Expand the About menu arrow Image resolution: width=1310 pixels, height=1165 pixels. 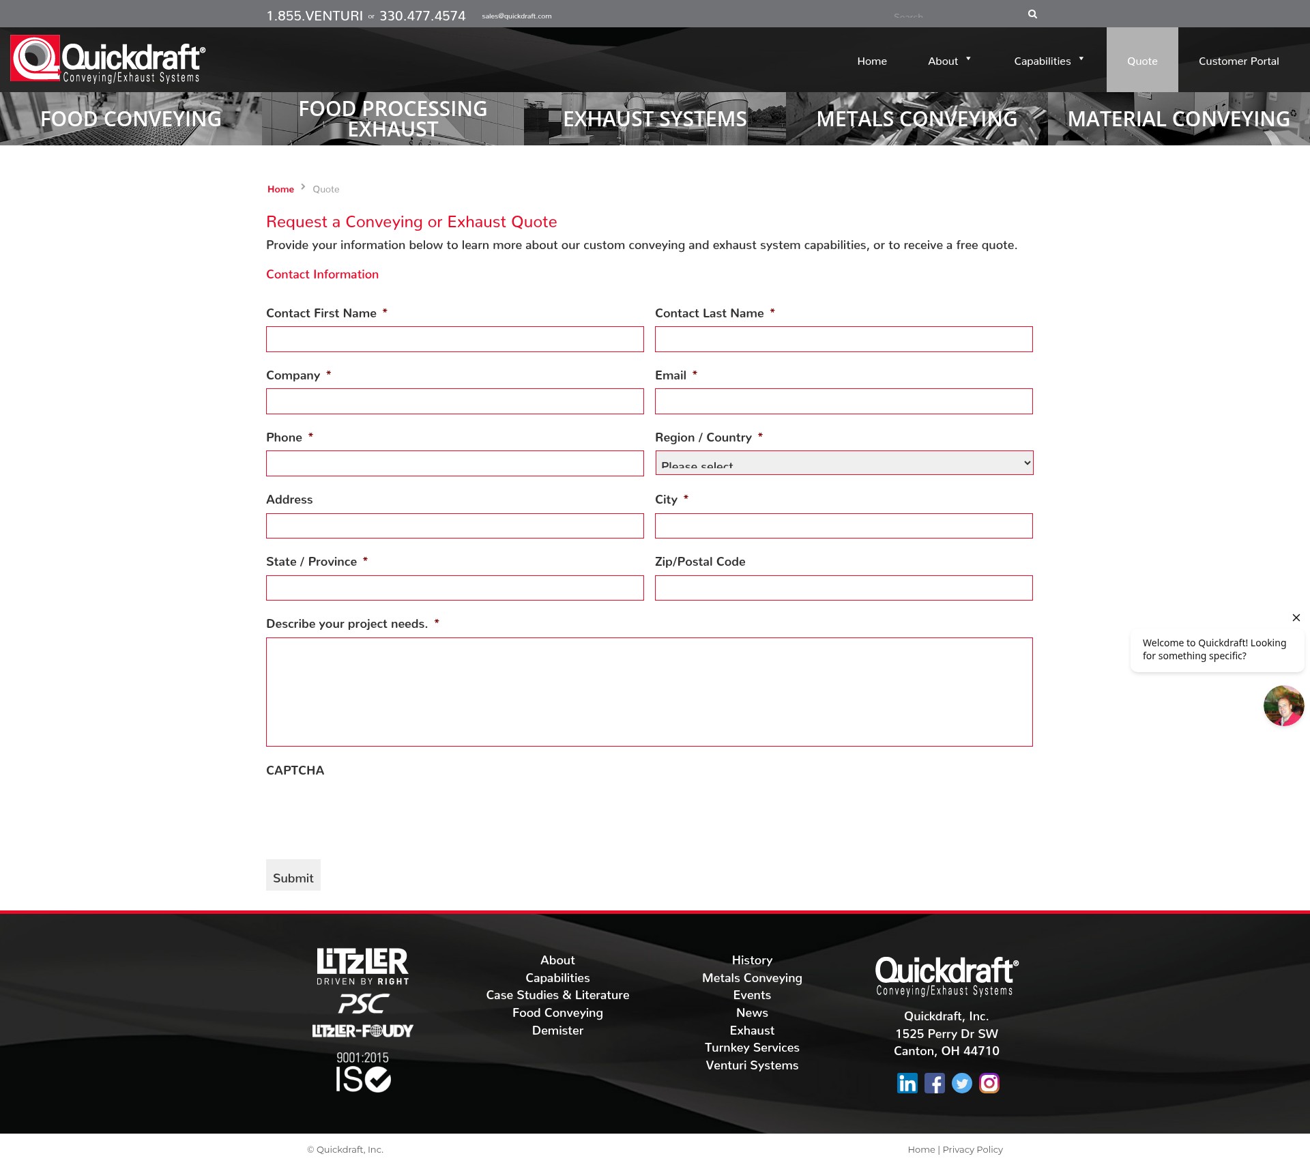(968, 59)
